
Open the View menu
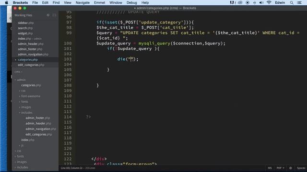[x=68, y=2]
